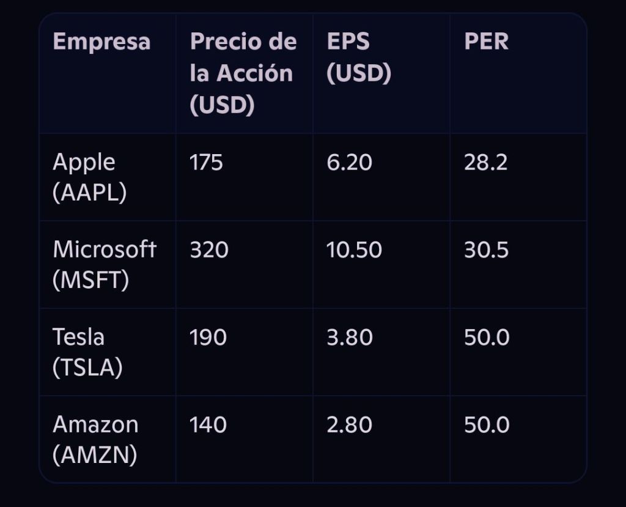Image resolution: width=626 pixels, height=507 pixels.
Task: Click Microsoft's PER value 30.5
Action: 486,250
